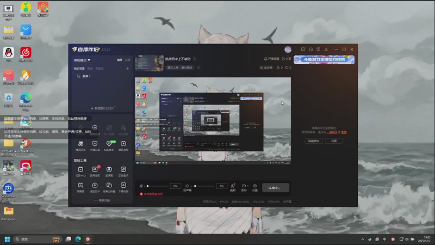Open the 常规模式 mode dropdown
Viewport: 435px width, 245px height.
[82, 60]
